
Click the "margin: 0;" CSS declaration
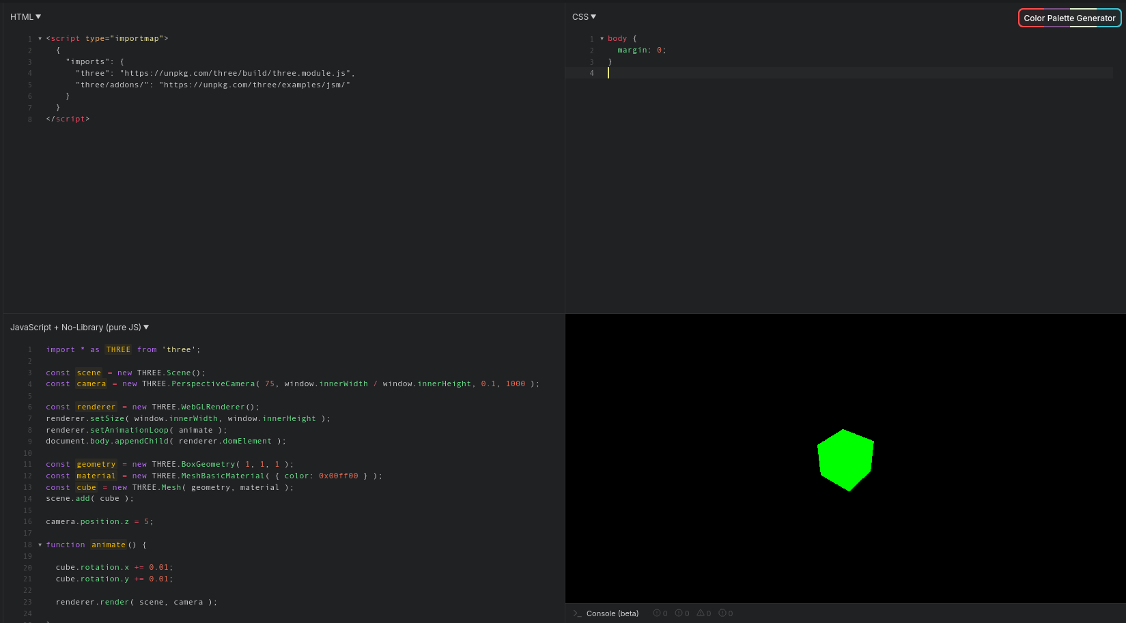(642, 50)
